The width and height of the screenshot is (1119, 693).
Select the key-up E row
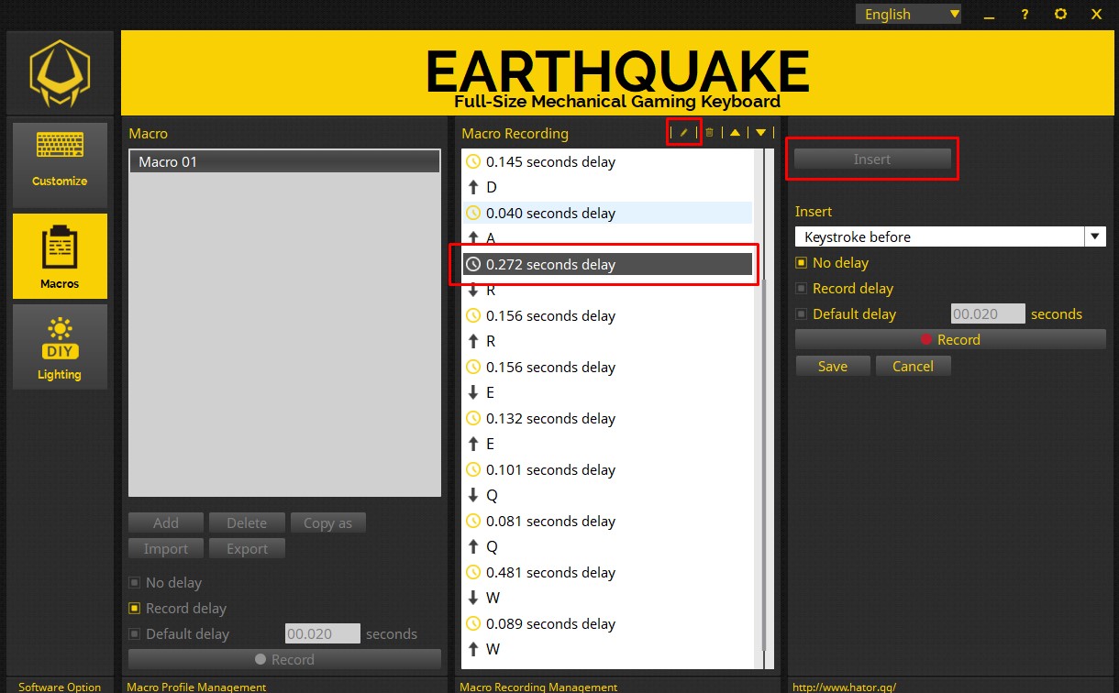pyautogui.click(x=607, y=444)
